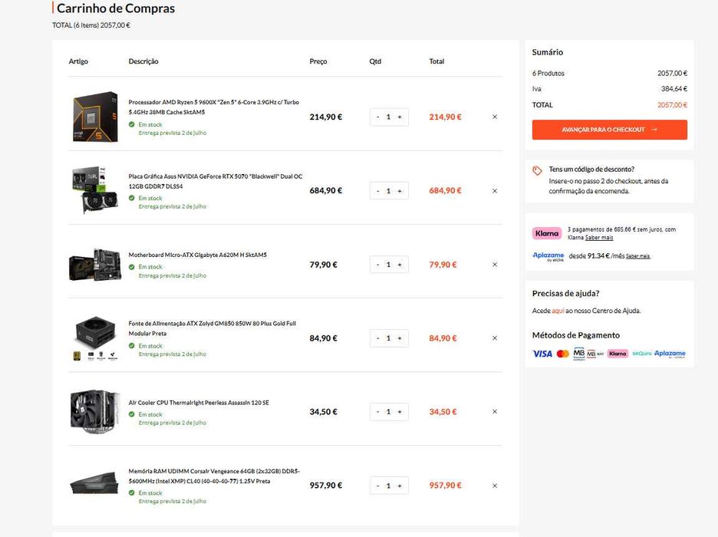
Task: Click the Multibanco MB payment logo
Action: [579, 354]
